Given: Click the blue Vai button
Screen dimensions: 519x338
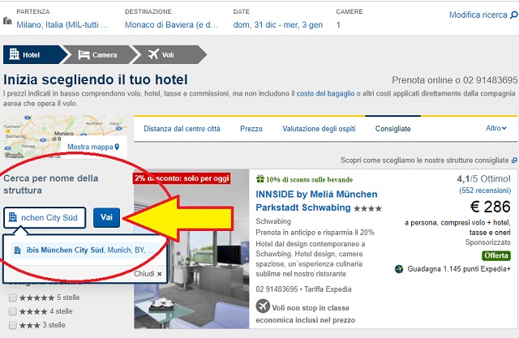Looking at the screenshot, I should point(106,217).
